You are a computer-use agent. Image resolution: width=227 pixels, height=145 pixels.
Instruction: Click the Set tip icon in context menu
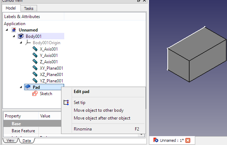click(x=66, y=103)
